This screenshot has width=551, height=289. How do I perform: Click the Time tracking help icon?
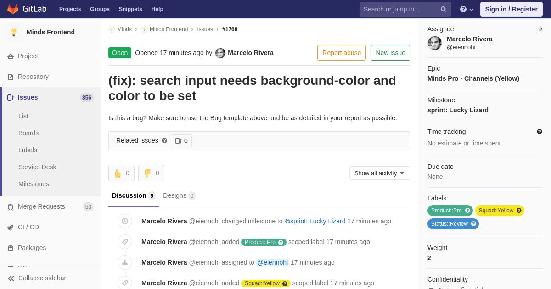[x=540, y=132]
